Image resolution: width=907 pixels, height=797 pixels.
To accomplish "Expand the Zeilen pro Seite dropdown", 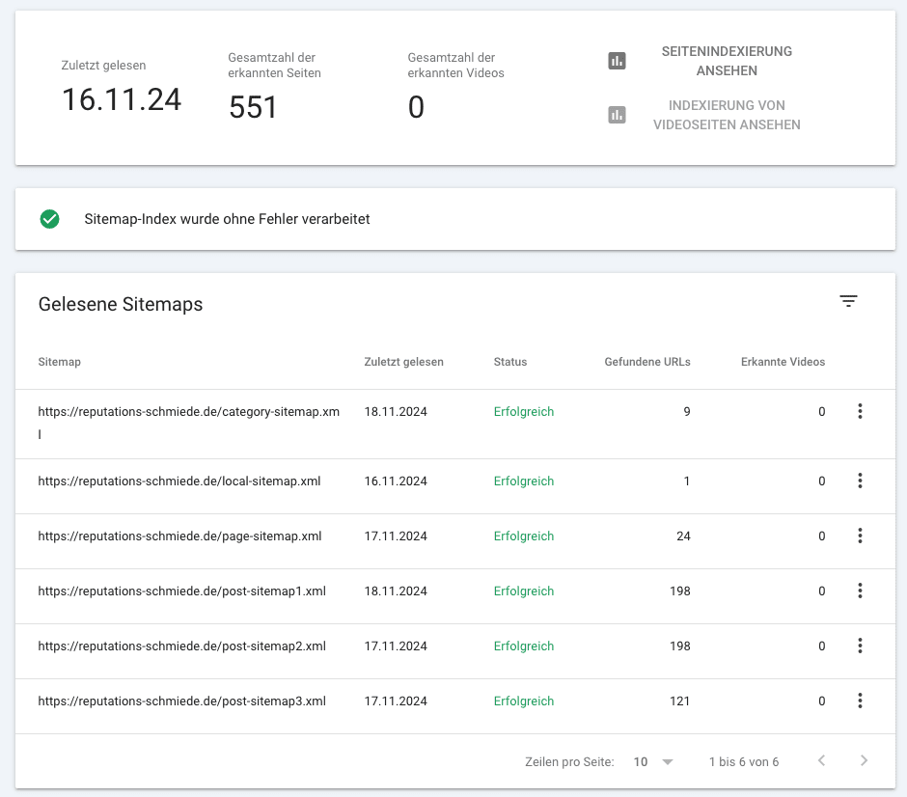I will [653, 761].
